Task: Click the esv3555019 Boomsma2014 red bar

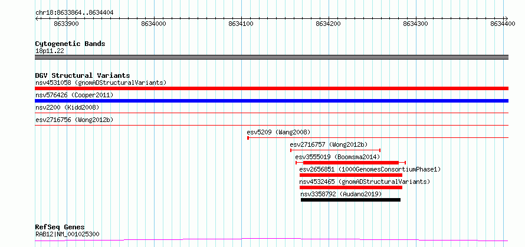Action: coord(350,163)
